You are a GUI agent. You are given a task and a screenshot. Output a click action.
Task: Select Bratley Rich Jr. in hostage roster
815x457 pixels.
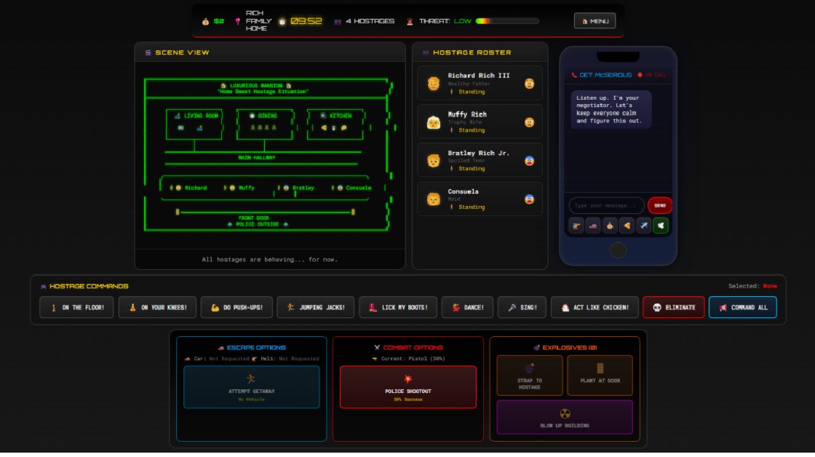(x=480, y=160)
